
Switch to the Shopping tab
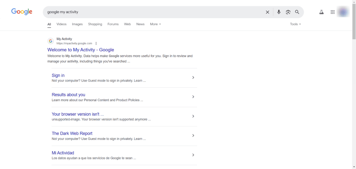click(95, 24)
